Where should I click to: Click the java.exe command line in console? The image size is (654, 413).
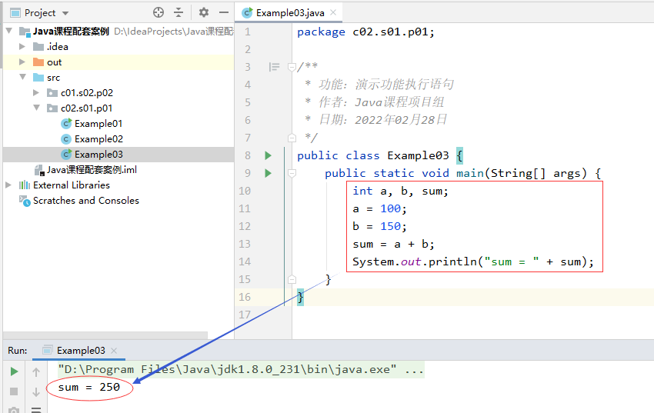tap(241, 370)
